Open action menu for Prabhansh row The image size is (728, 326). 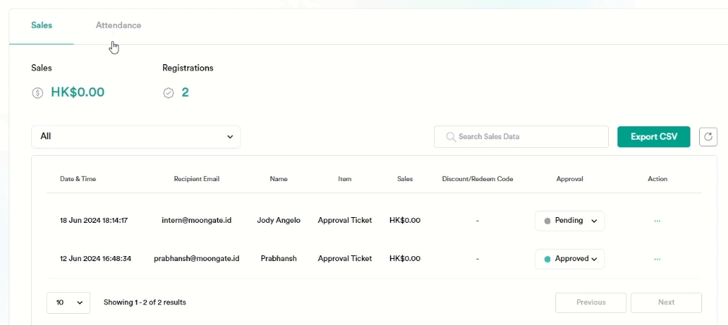tap(656, 259)
